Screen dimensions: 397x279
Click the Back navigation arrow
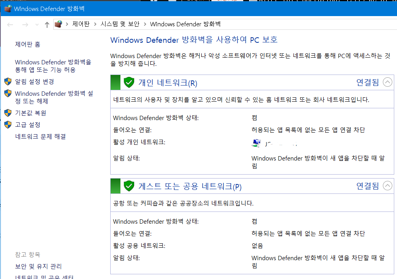(x=10, y=25)
